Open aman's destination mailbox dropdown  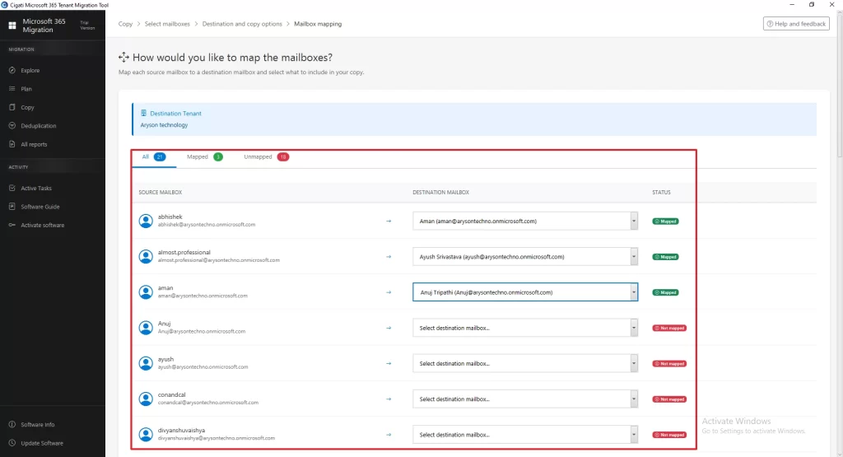click(x=525, y=292)
